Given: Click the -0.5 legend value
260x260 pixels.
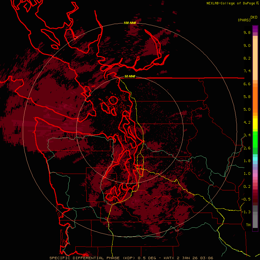Looking at the screenshot, I should pyautogui.click(x=246, y=199).
